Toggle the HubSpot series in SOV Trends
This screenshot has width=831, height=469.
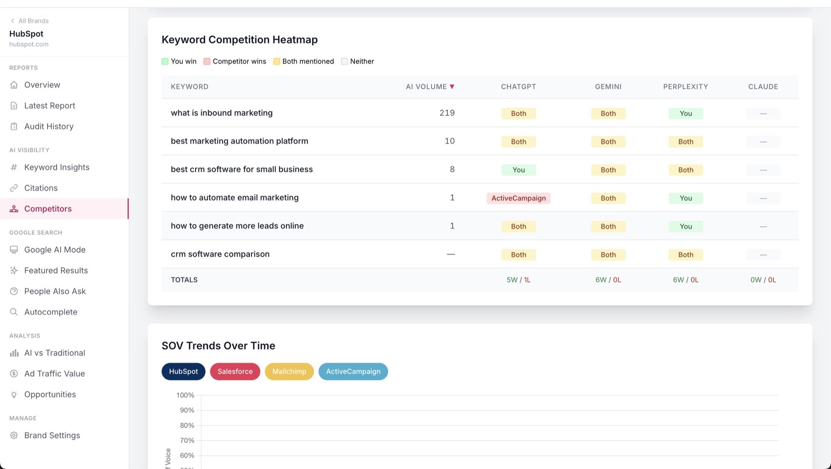tap(184, 372)
